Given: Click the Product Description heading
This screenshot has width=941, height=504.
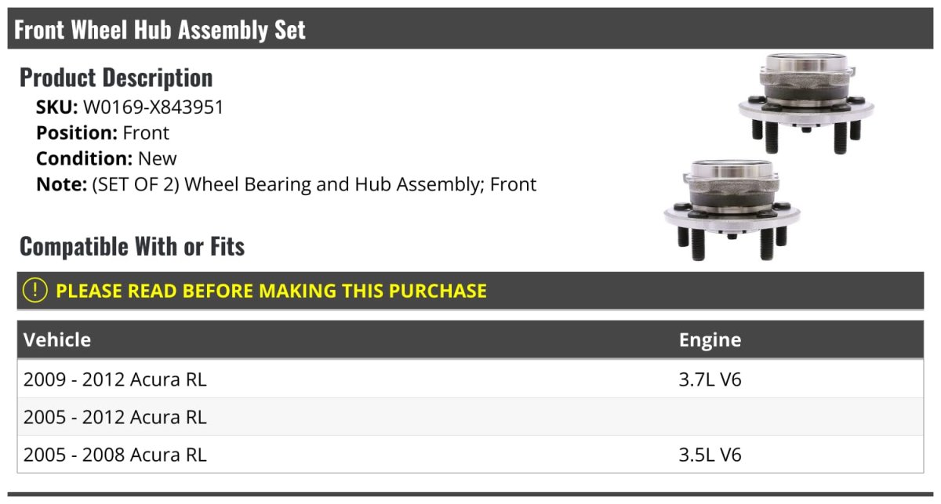Looking at the screenshot, I should tap(116, 78).
